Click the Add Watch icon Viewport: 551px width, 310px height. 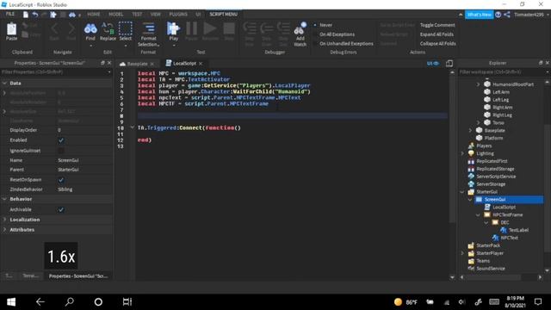tap(300, 28)
